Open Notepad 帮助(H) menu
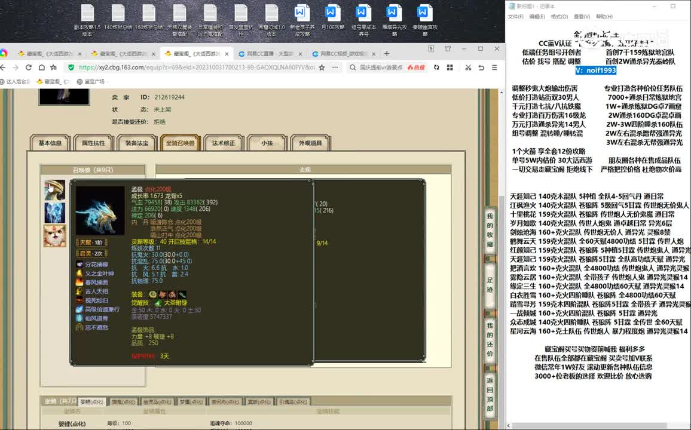 coord(604,17)
